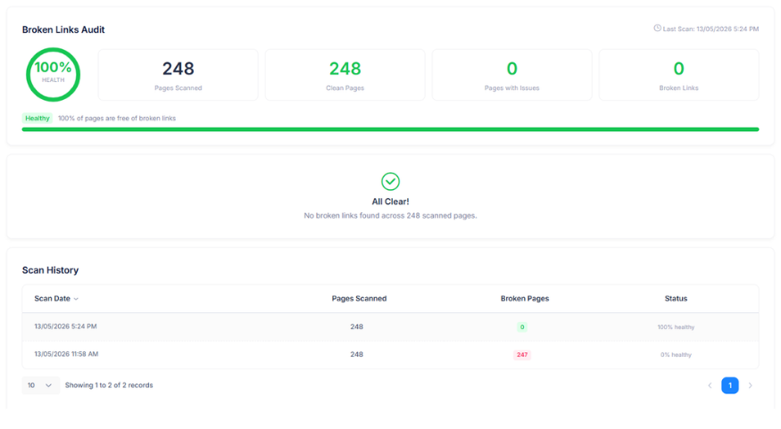Click the Last Scan timestamp text
This screenshot has height=429, width=781.
click(710, 29)
